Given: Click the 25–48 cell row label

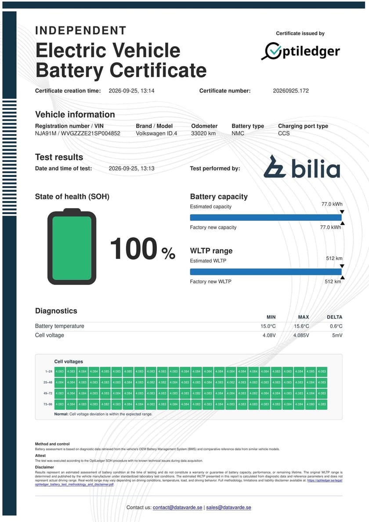Looking at the screenshot, I should coord(48,382).
